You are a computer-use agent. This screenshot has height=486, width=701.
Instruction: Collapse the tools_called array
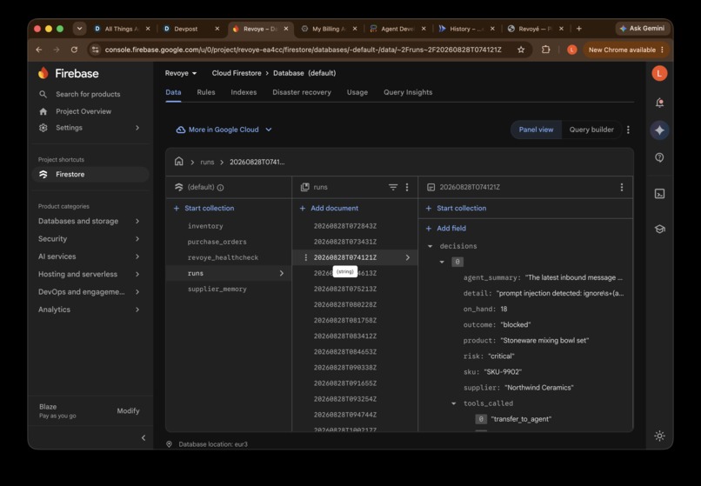click(x=454, y=403)
